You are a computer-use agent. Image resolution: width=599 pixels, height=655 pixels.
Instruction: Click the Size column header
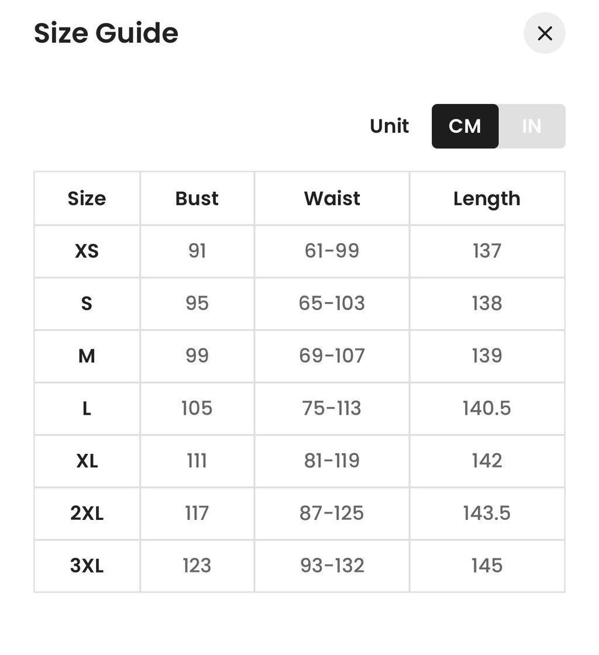87,198
